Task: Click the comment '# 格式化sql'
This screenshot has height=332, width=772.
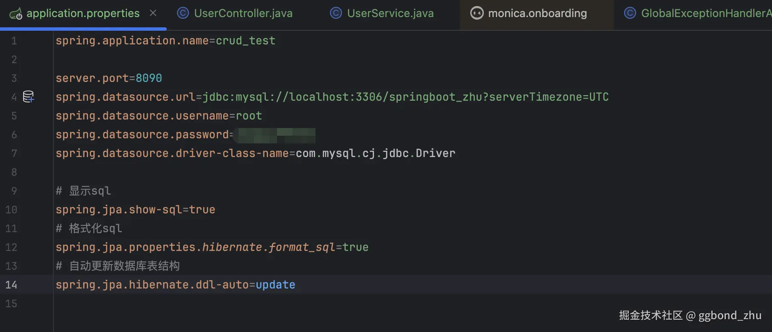Action: 89,228
